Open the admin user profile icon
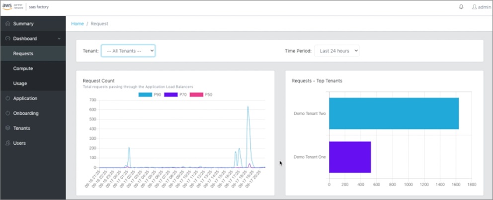The width and height of the screenshot is (493, 200). pyautogui.click(x=474, y=7)
